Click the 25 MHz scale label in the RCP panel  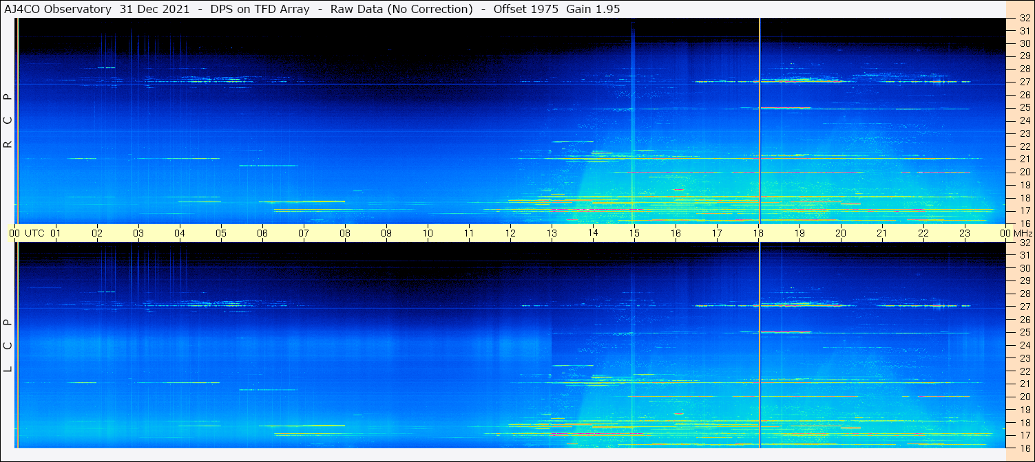[x=1024, y=108]
